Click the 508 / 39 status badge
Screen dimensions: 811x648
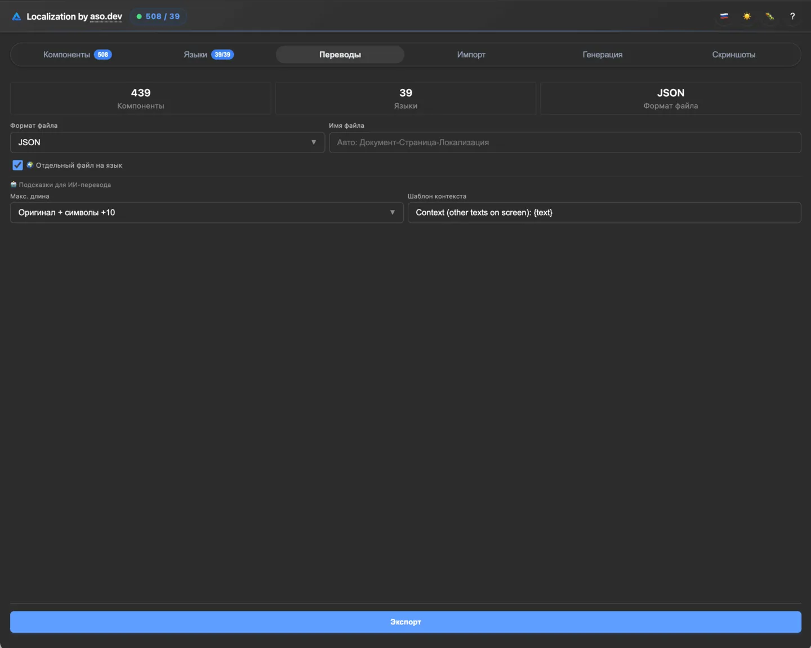pyautogui.click(x=158, y=16)
